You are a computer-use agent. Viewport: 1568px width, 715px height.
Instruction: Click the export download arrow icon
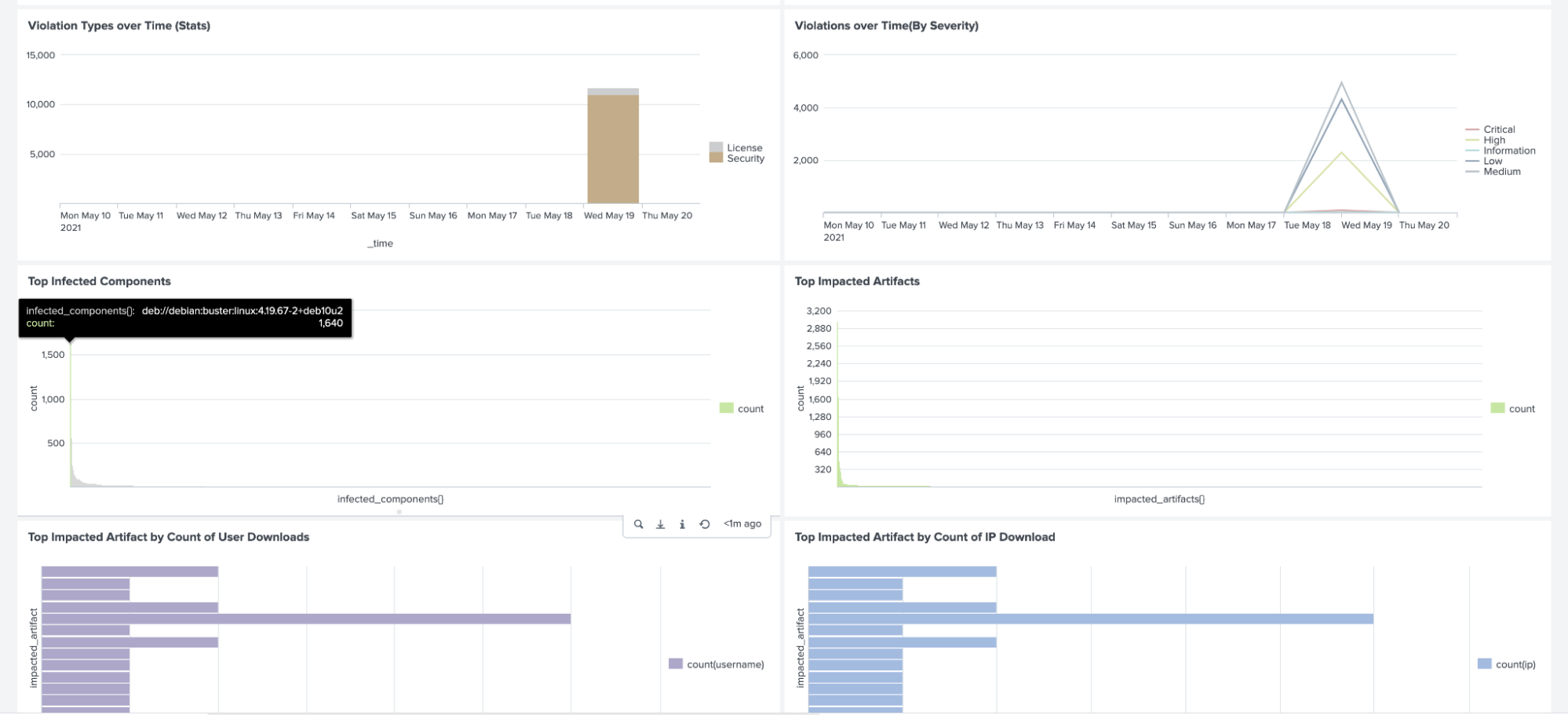tap(661, 524)
